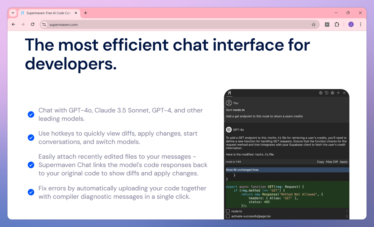Click Apply in the code header
374x227 pixels.
click(343, 162)
